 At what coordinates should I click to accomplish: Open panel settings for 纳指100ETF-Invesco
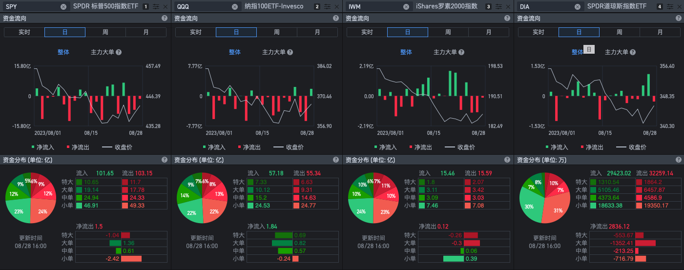(328, 7)
